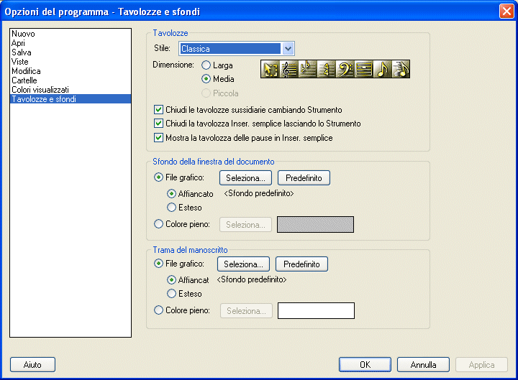518x380 pixels.
Task: Click the Time Signature 4/4 icon
Action: [x=326, y=69]
